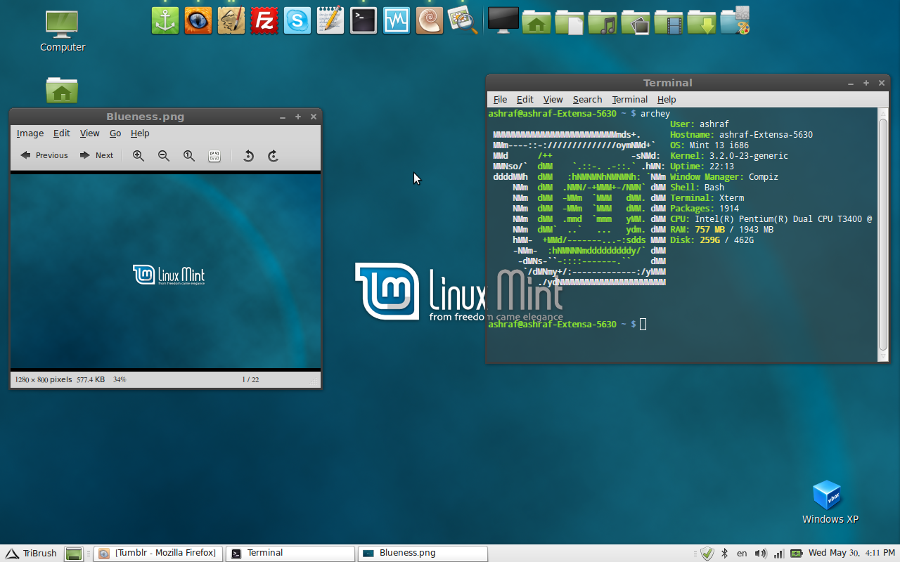The height and width of the screenshot is (562, 900).
Task: Open Skype from the dock
Action: [297, 20]
